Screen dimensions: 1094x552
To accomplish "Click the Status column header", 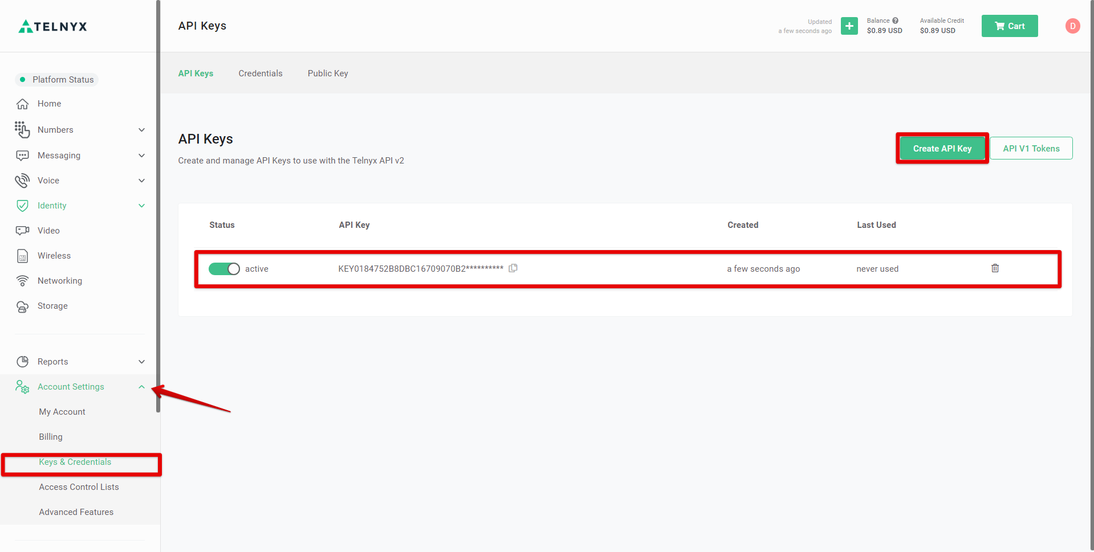I will click(x=222, y=225).
